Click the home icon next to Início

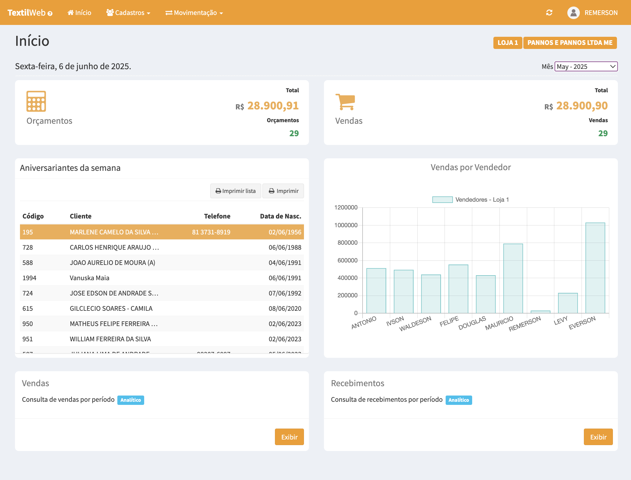coord(71,12)
